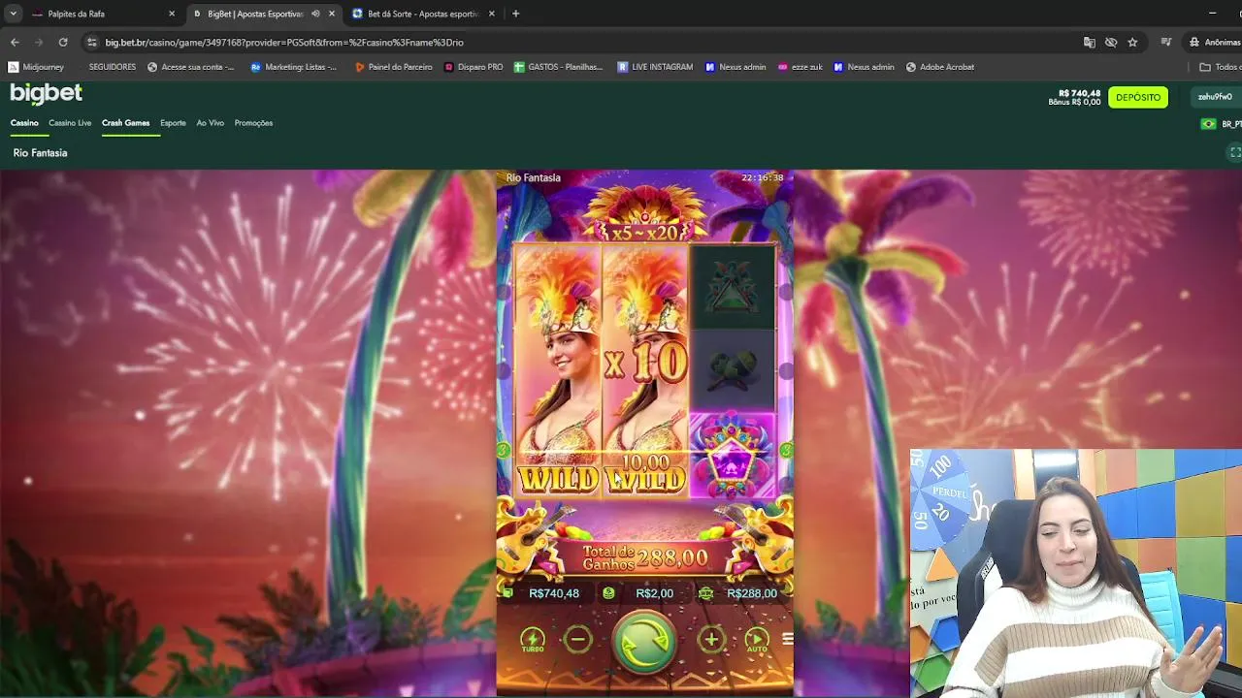This screenshot has width=1242, height=698.
Task: Open the Crash Games section
Action: [x=125, y=123]
